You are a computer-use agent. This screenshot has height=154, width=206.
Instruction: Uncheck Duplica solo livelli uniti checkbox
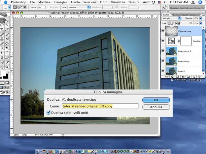(49, 113)
